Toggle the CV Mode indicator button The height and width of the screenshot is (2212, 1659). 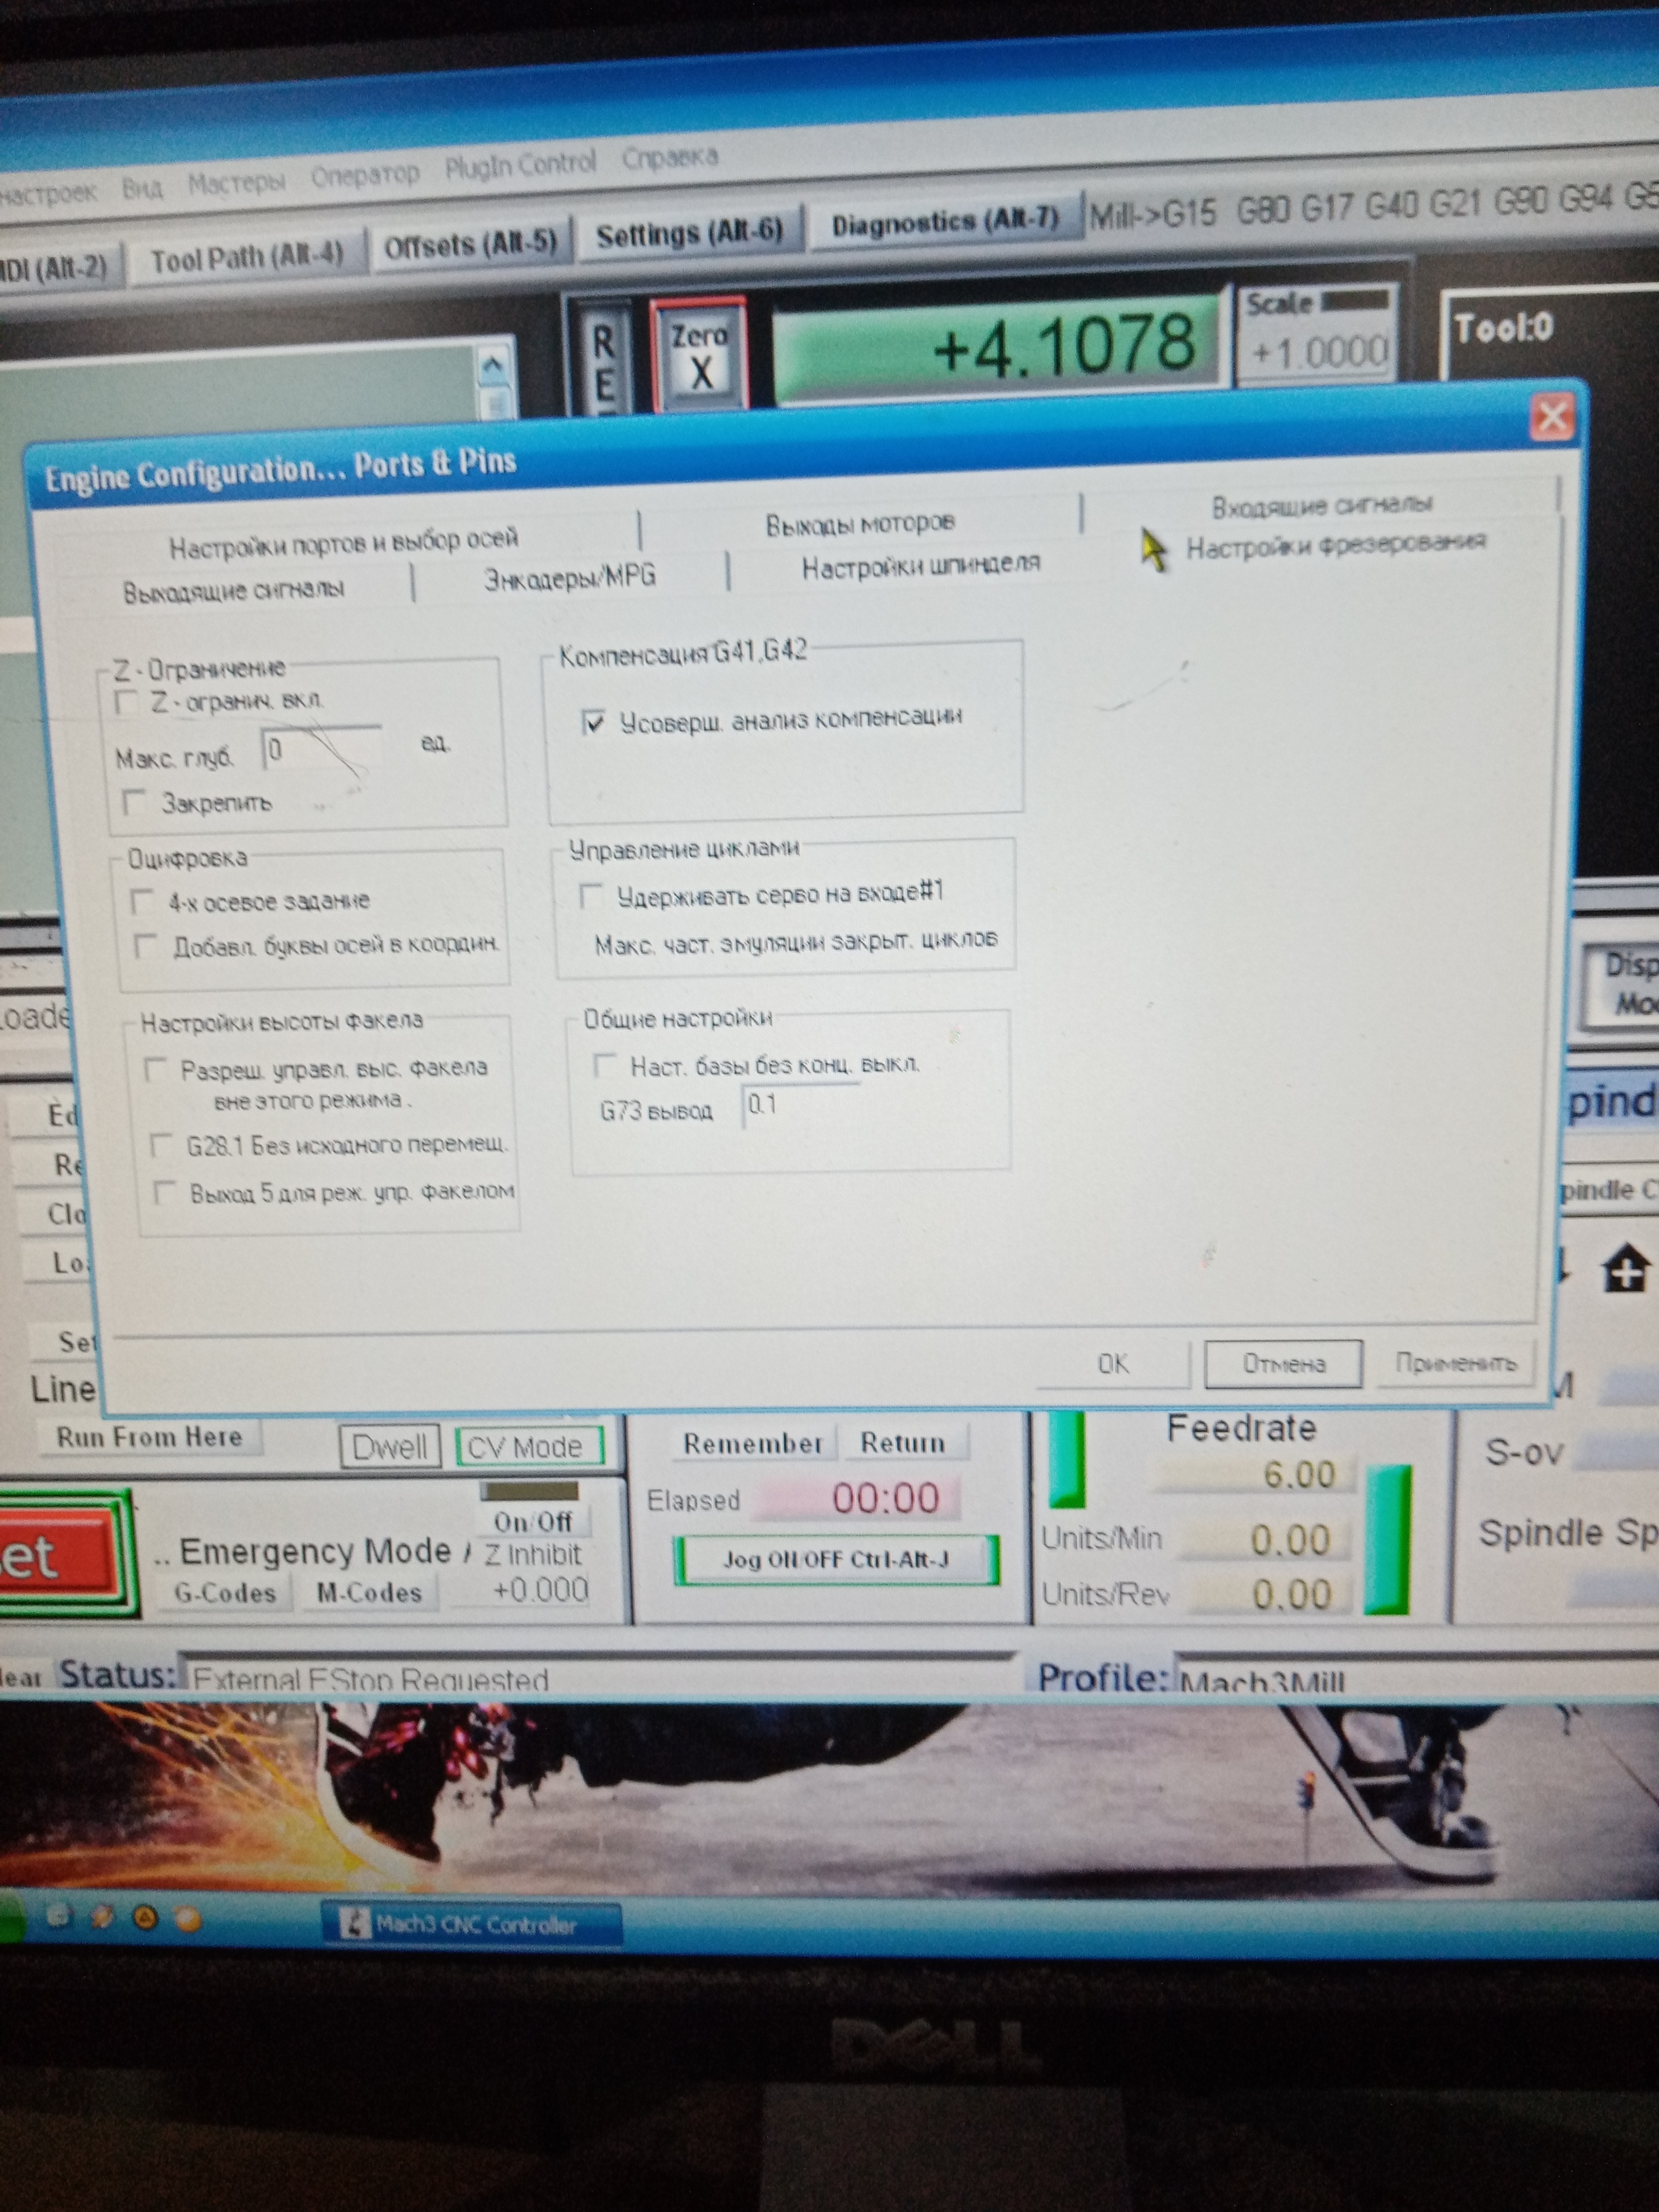[x=529, y=1447]
